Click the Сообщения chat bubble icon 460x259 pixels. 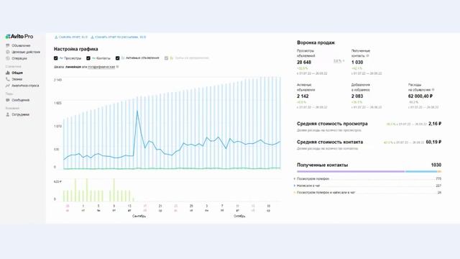click(8, 100)
